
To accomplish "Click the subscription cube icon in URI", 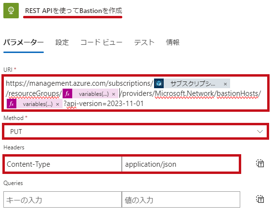I will tap(159, 83).
